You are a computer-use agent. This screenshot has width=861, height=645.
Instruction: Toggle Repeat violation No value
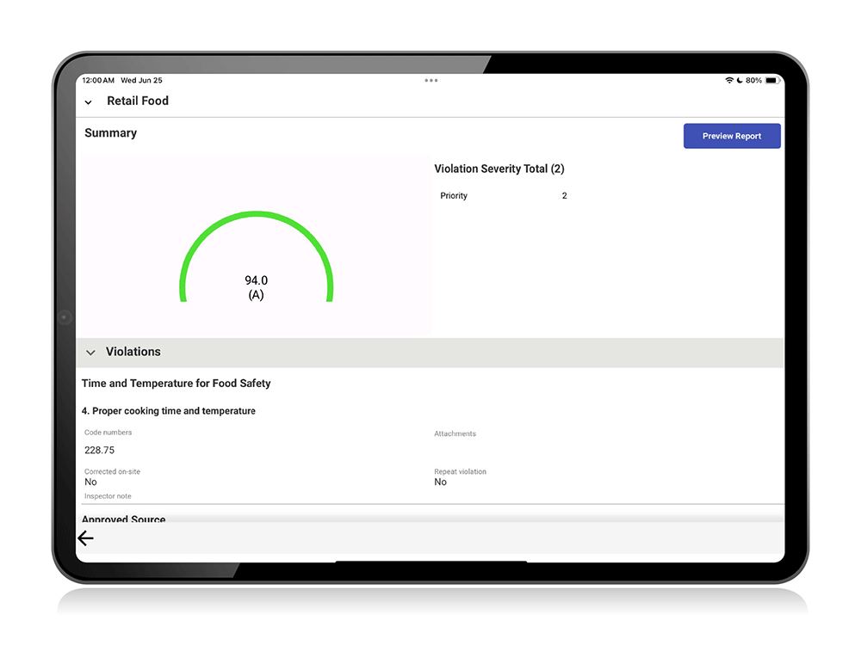tap(440, 482)
